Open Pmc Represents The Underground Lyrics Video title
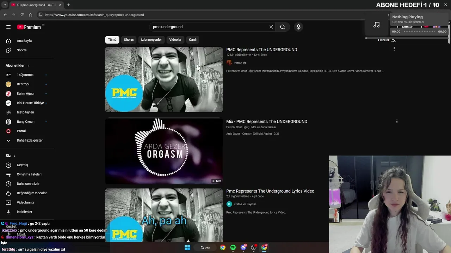451x253 pixels. tap(270, 191)
